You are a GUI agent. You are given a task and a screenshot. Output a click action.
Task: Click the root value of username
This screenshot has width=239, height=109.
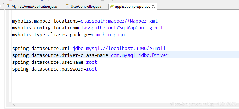point(92,62)
